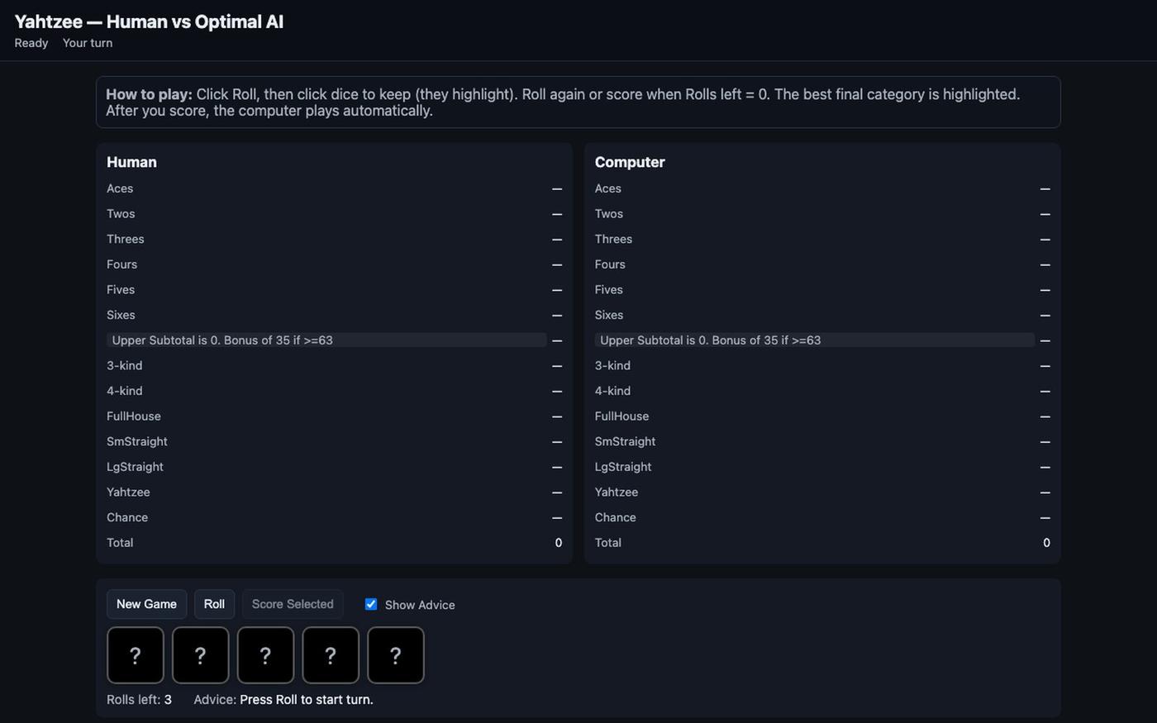Select Human 3-kind category
The width and height of the screenshot is (1157, 723).
[334, 365]
